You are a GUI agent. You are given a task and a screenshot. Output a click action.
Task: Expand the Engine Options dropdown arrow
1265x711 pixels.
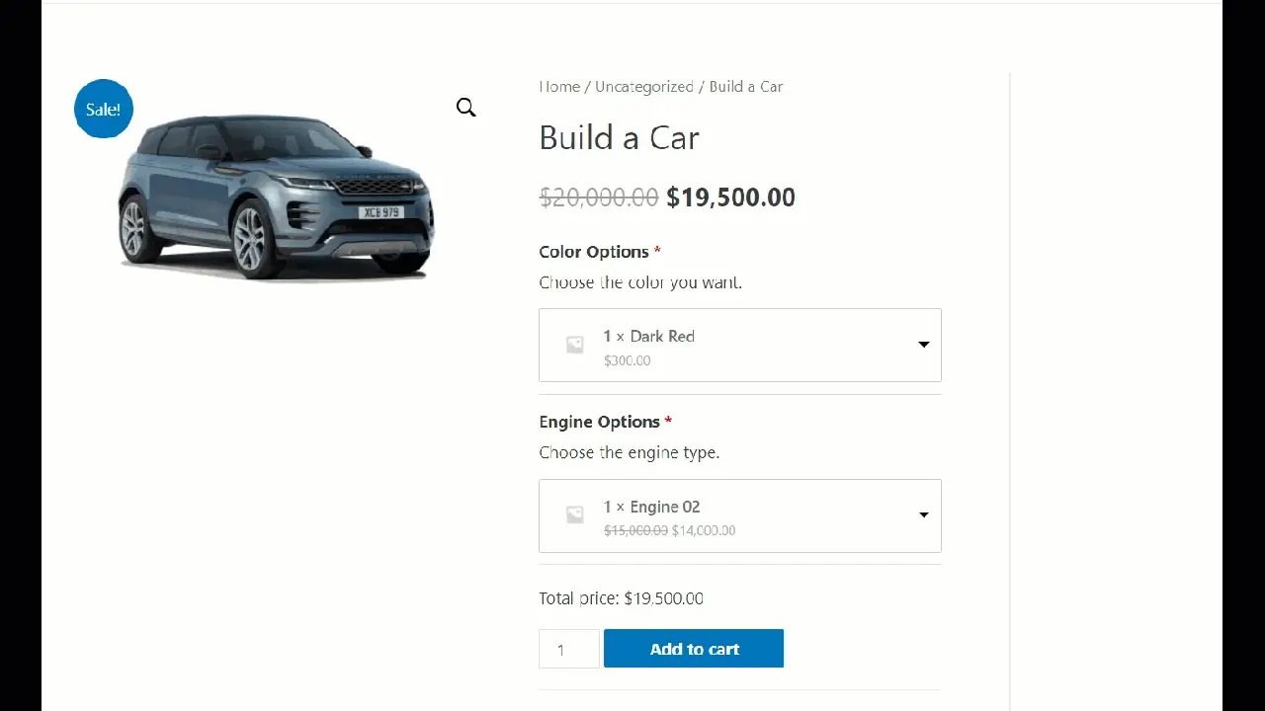[923, 515]
